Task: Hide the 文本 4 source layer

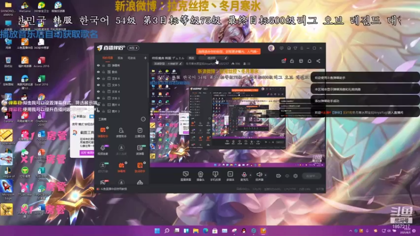Action: coord(98,91)
